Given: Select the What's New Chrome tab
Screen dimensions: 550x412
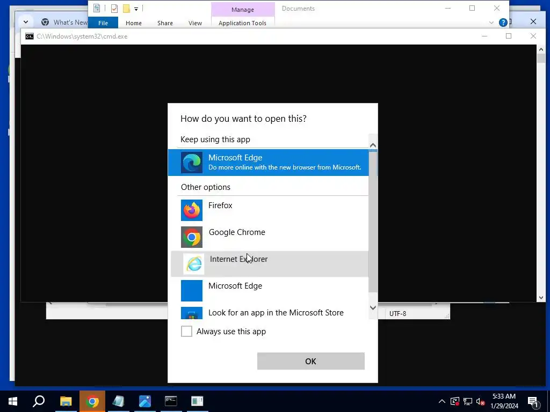Looking at the screenshot, I should tap(64, 23).
